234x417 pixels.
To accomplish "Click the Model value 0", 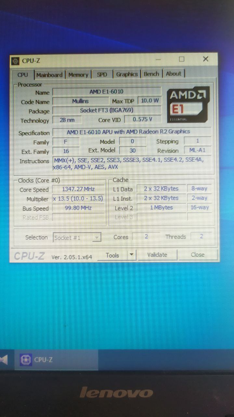I will click(x=132, y=141).
